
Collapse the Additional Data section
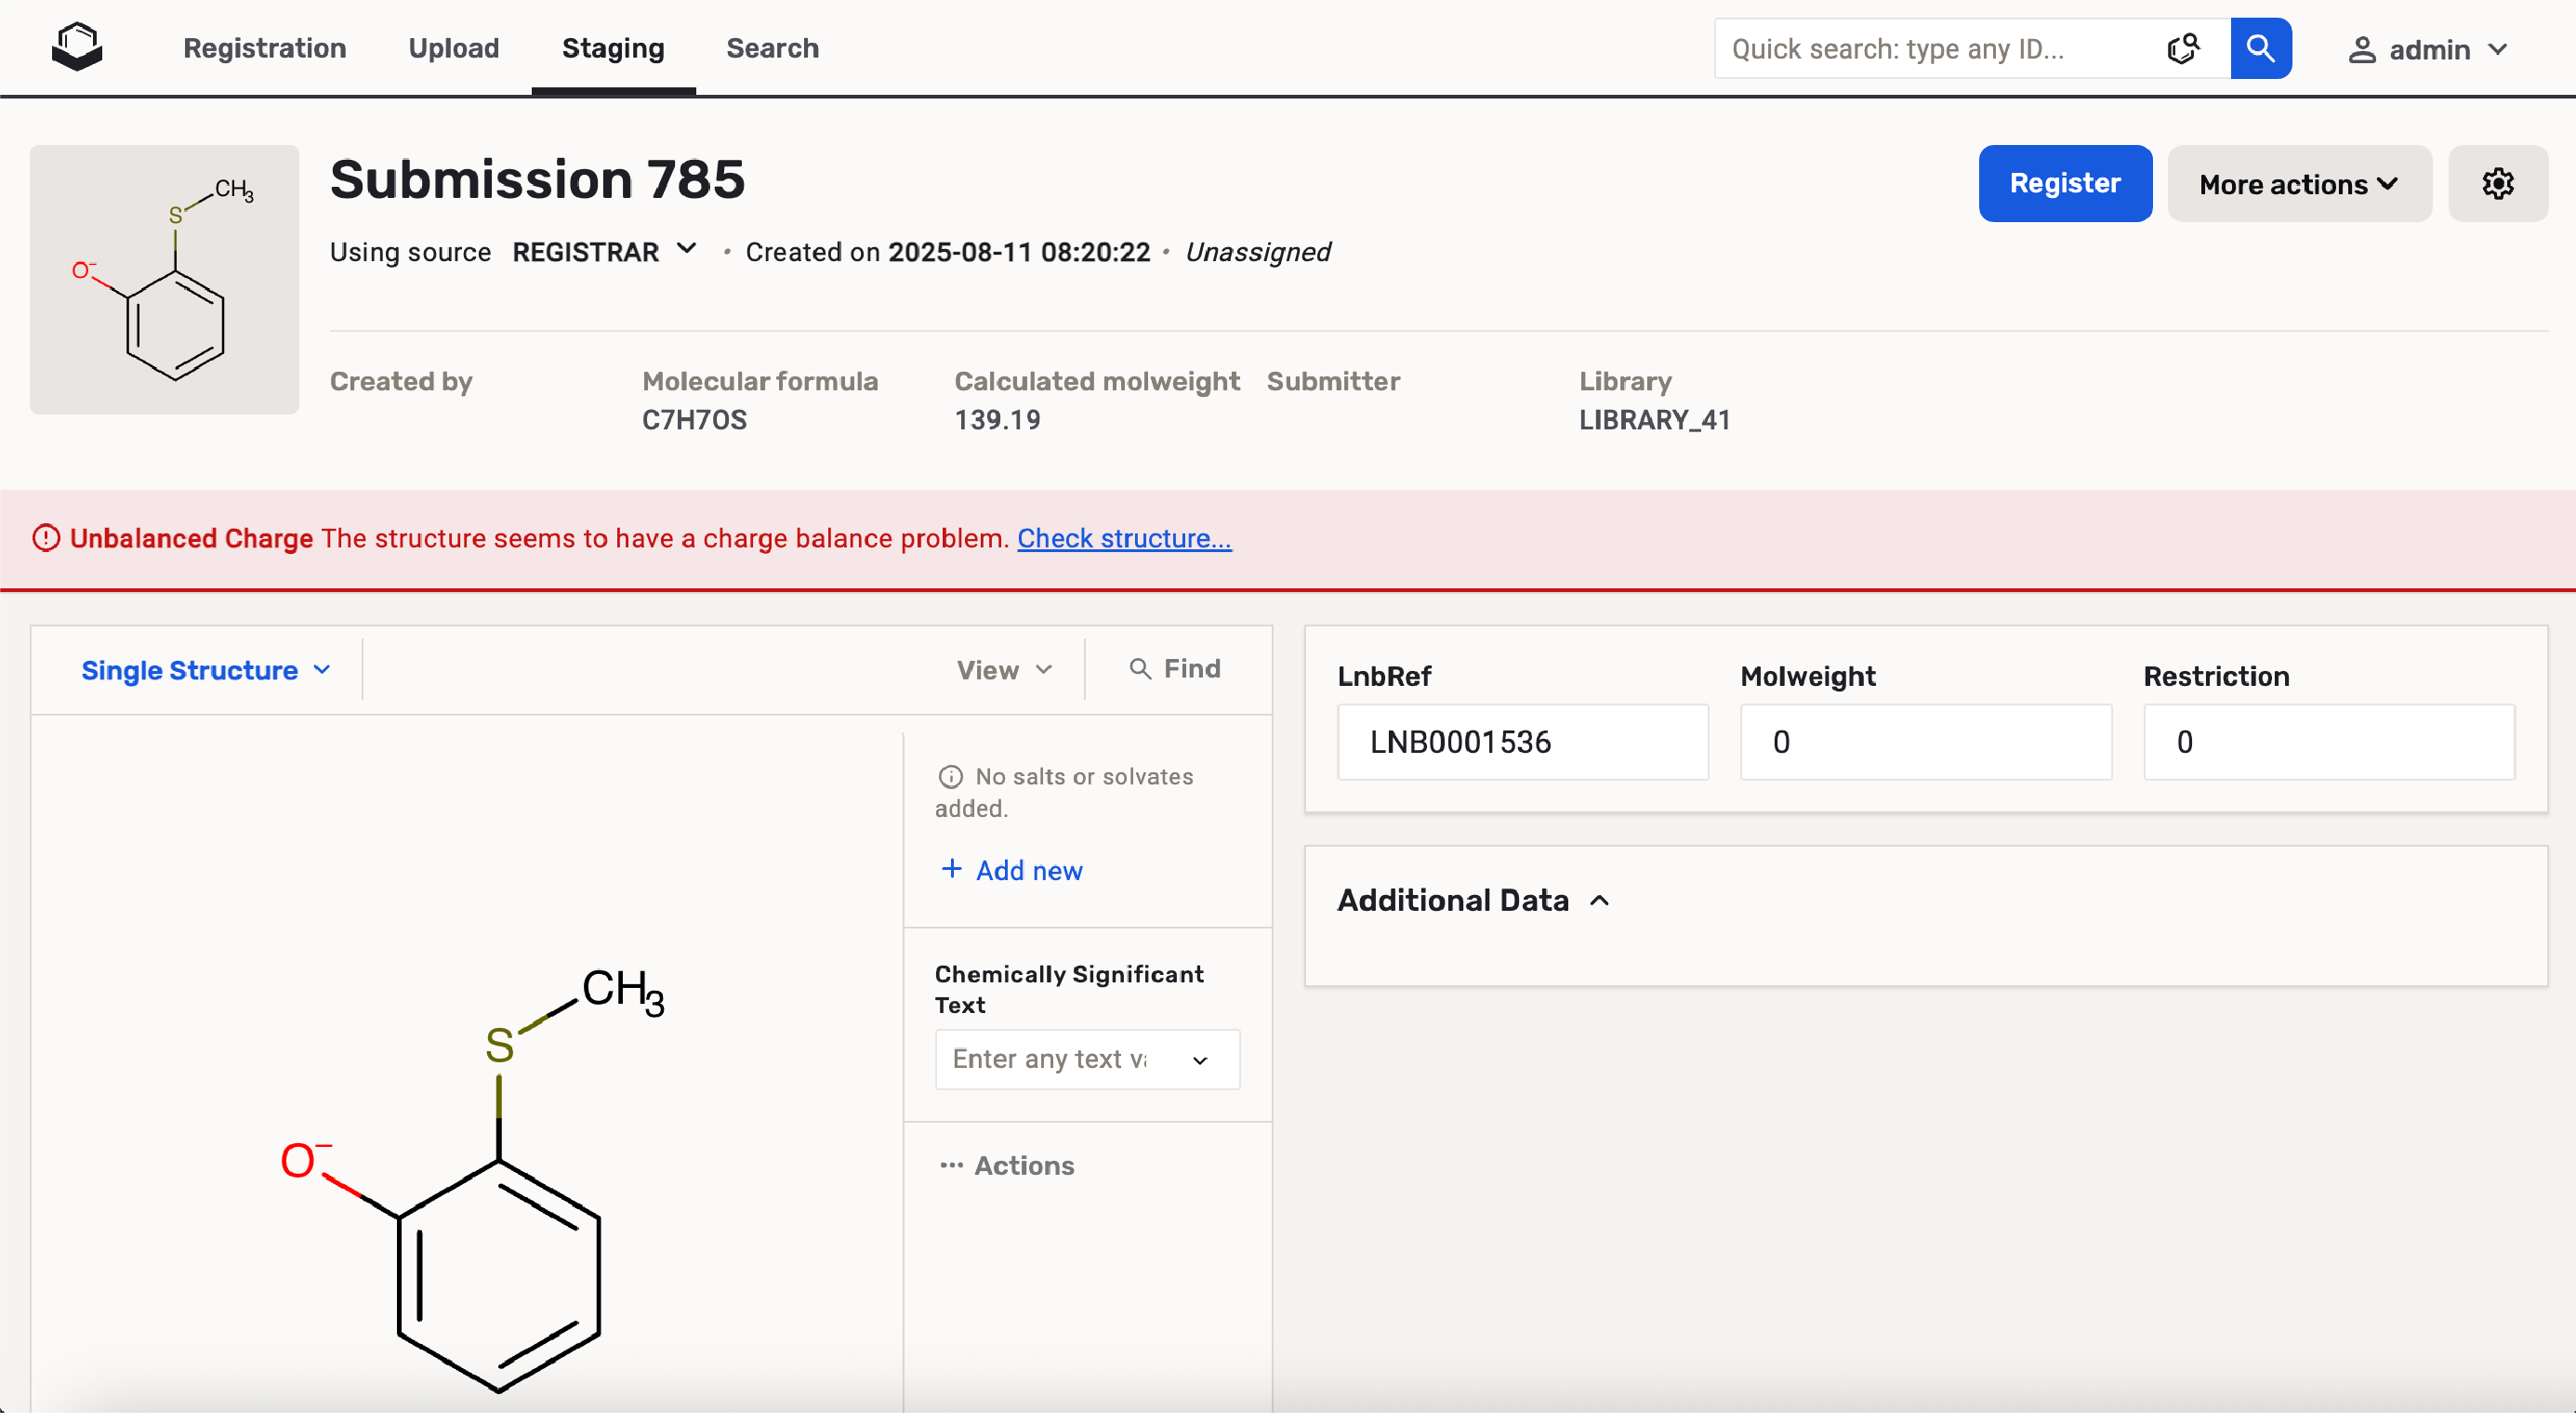pos(1599,900)
